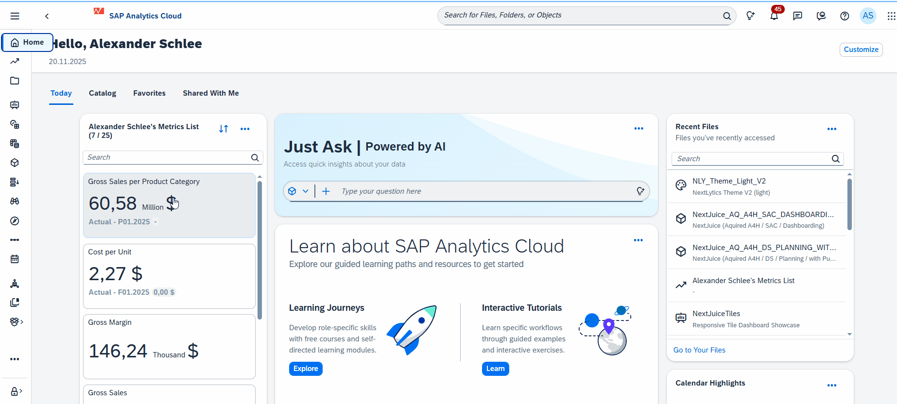Switch to the Catalog tab
897x404 pixels.
(x=103, y=93)
